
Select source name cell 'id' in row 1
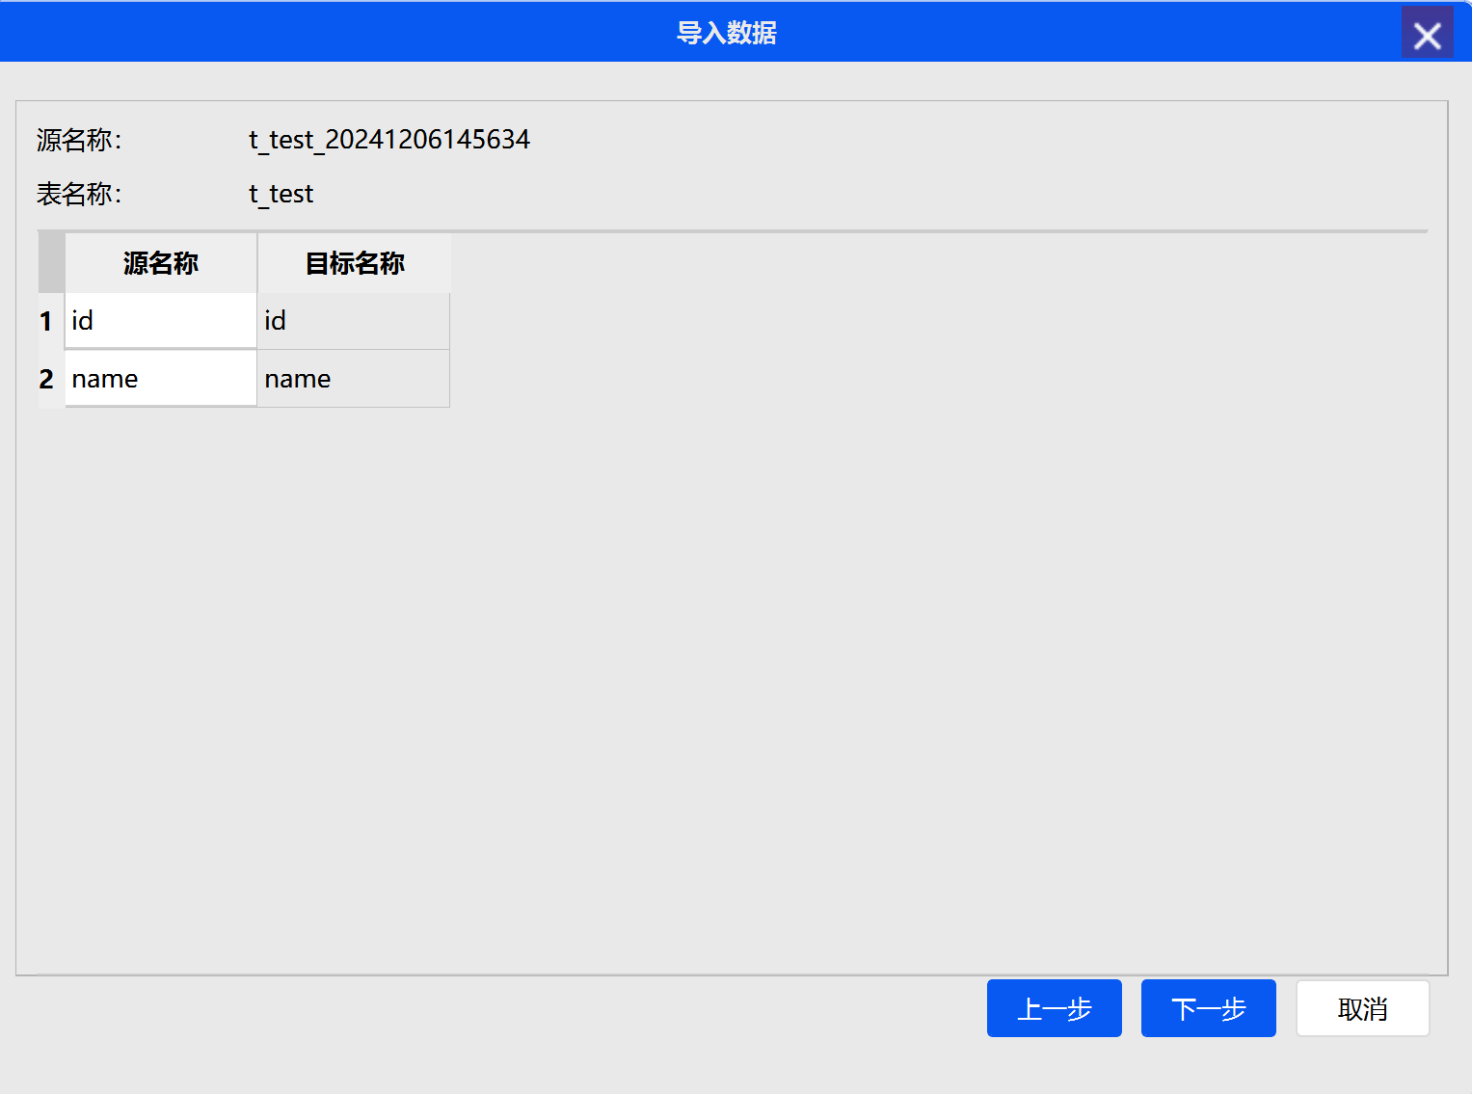click(x=161, y=321)
